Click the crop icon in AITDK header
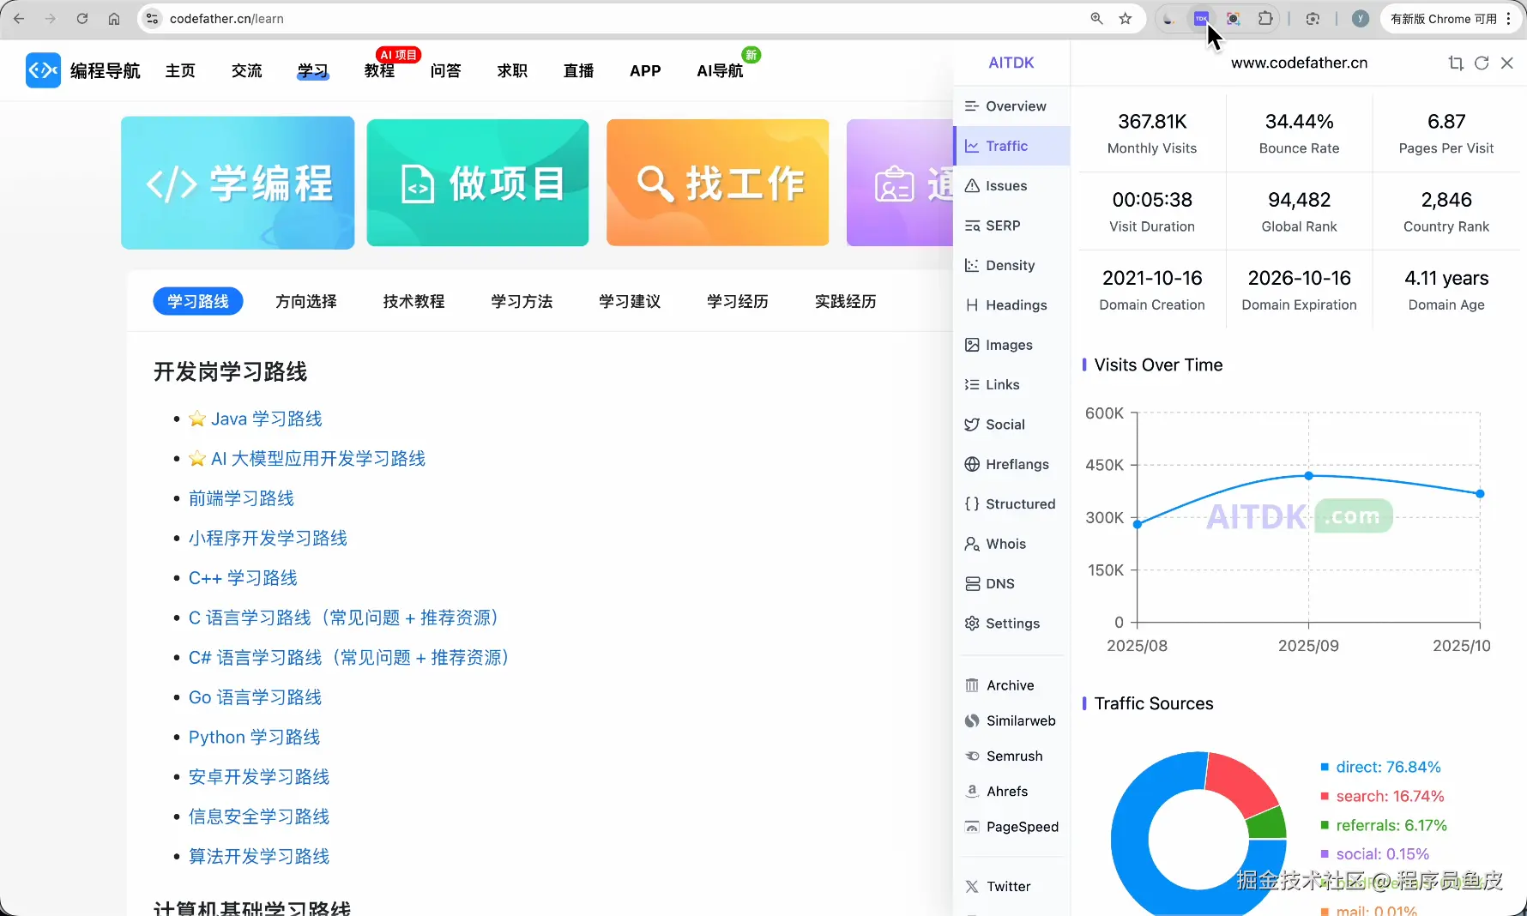Image resolution: width=1527 pixels, height=916 pixels. pyautogui.click(x=1456, y=63)
